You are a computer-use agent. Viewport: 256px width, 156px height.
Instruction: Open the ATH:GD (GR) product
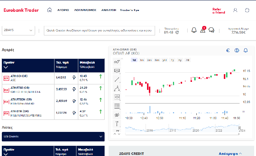[19, 76]
